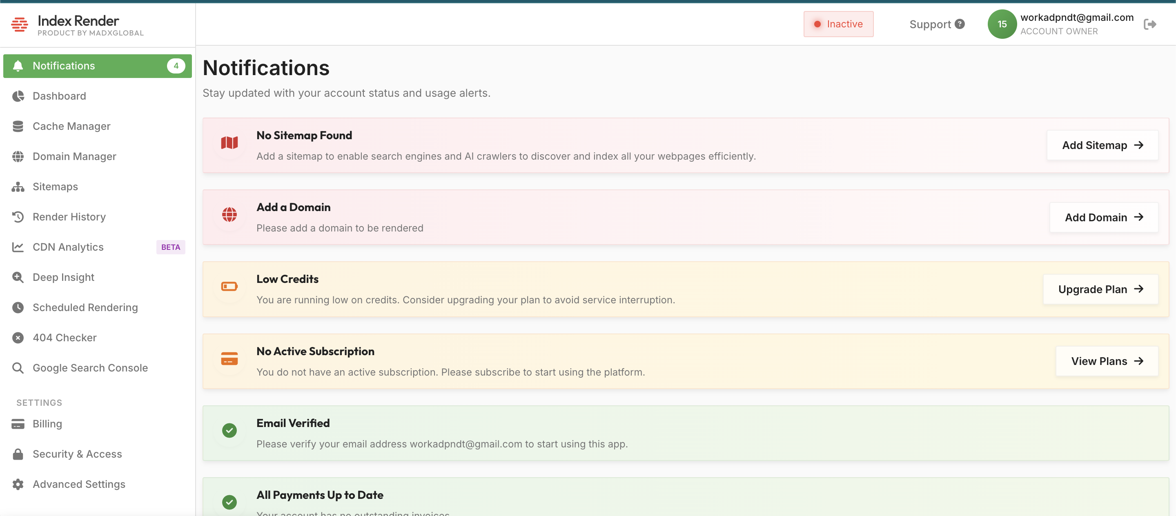Open Advanced Settings gear item
Viewport: 1176px width, 516px height.
[x=78, y=484]
